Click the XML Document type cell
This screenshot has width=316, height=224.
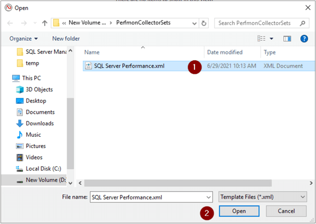283,66
